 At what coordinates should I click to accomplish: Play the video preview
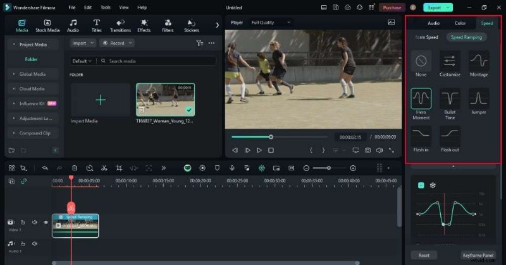coord(259,150)
